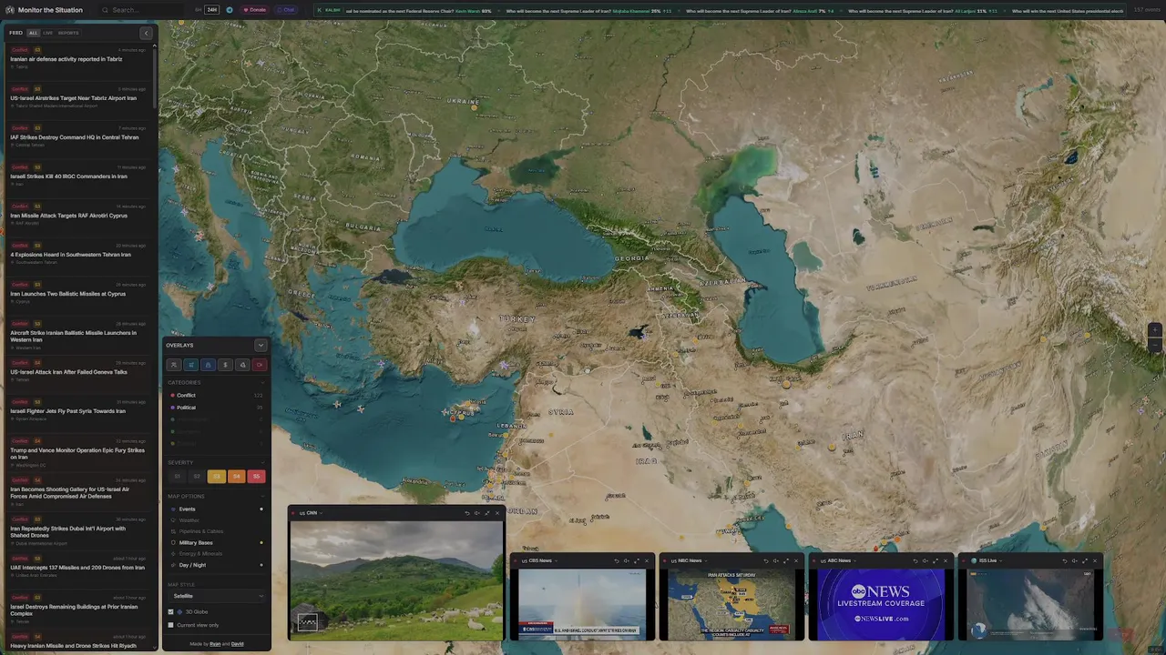Open the Chat button

click(x=287, y=10)
